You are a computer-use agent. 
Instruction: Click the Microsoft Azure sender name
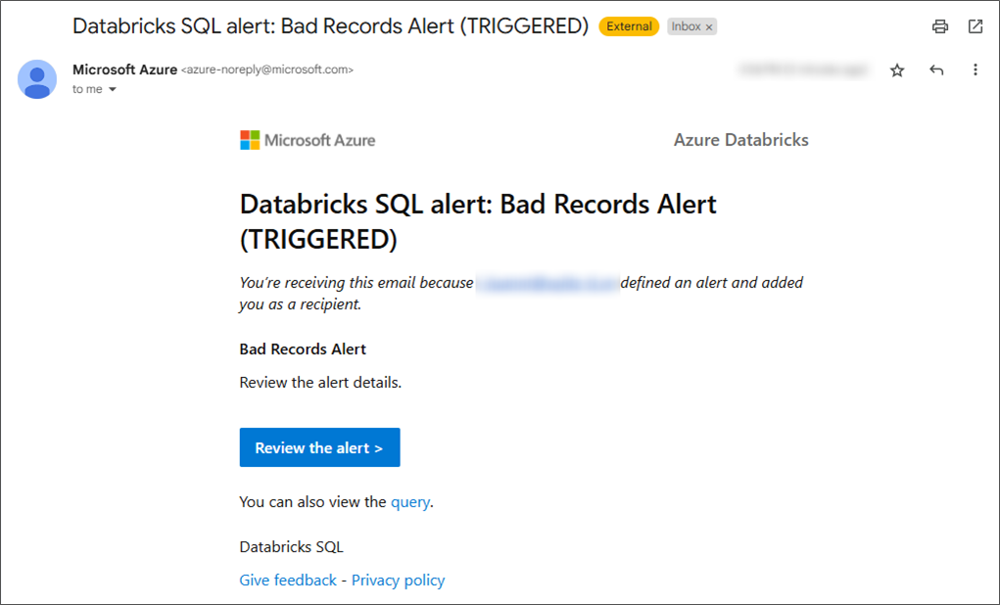coord(124,70)
